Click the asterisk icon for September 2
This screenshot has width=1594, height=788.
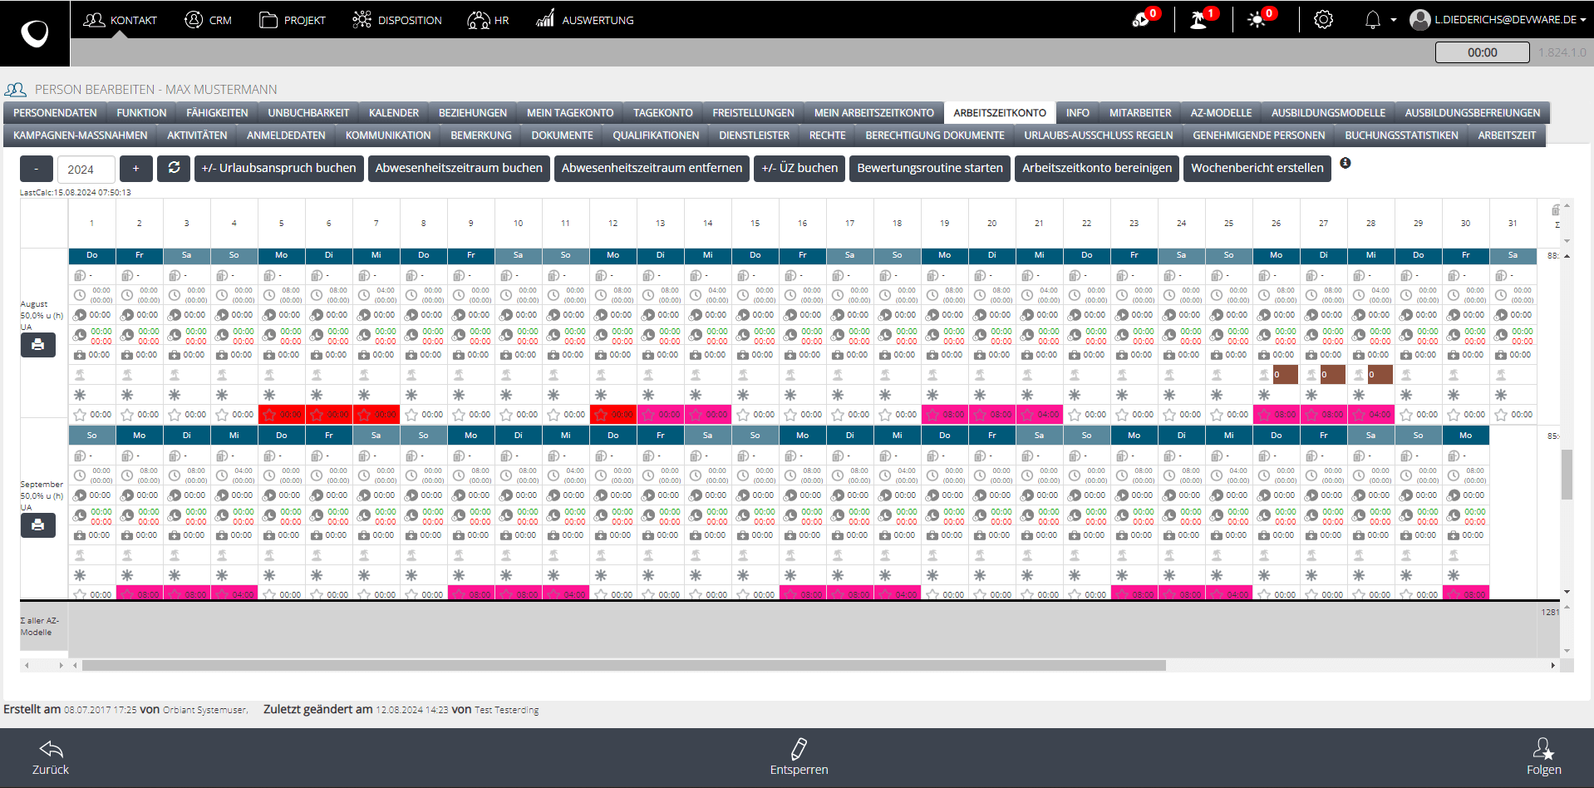click(x=127, y=575)
